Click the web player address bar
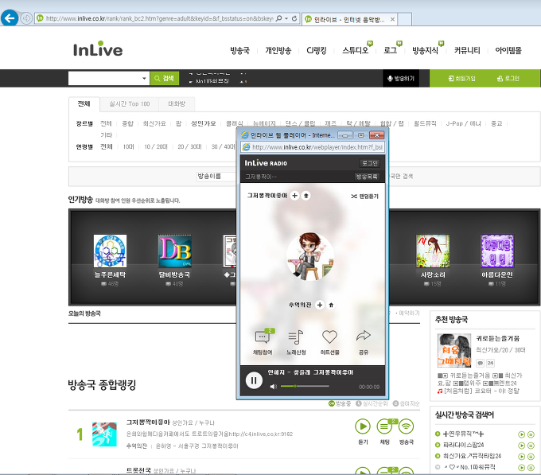This screenshot has height=475, width=541. pyautogui.click(x=313, y=147)
